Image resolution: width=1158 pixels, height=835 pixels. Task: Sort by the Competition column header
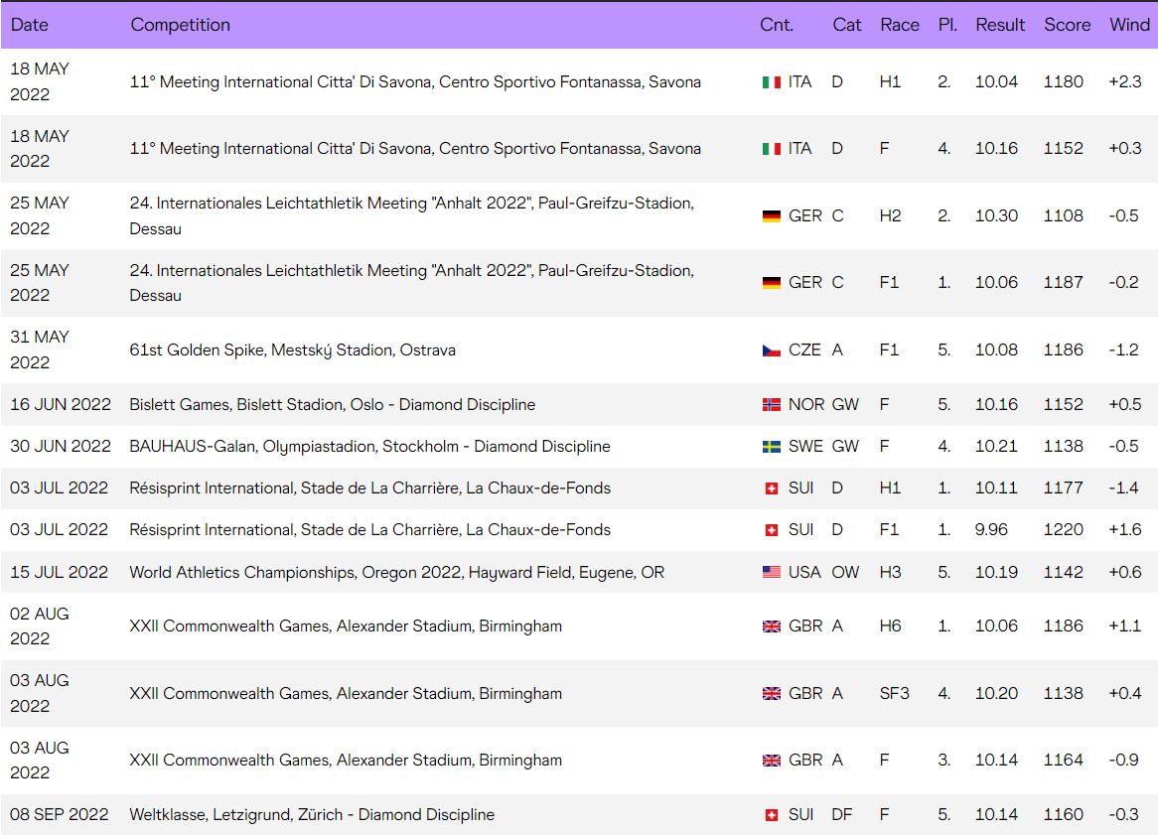click(x=180, y=25)
